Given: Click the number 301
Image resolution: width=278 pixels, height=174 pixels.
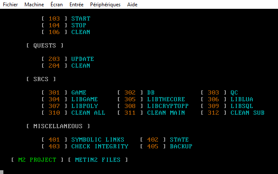Looking at the screenshot, I should click(x=54, y=92).
